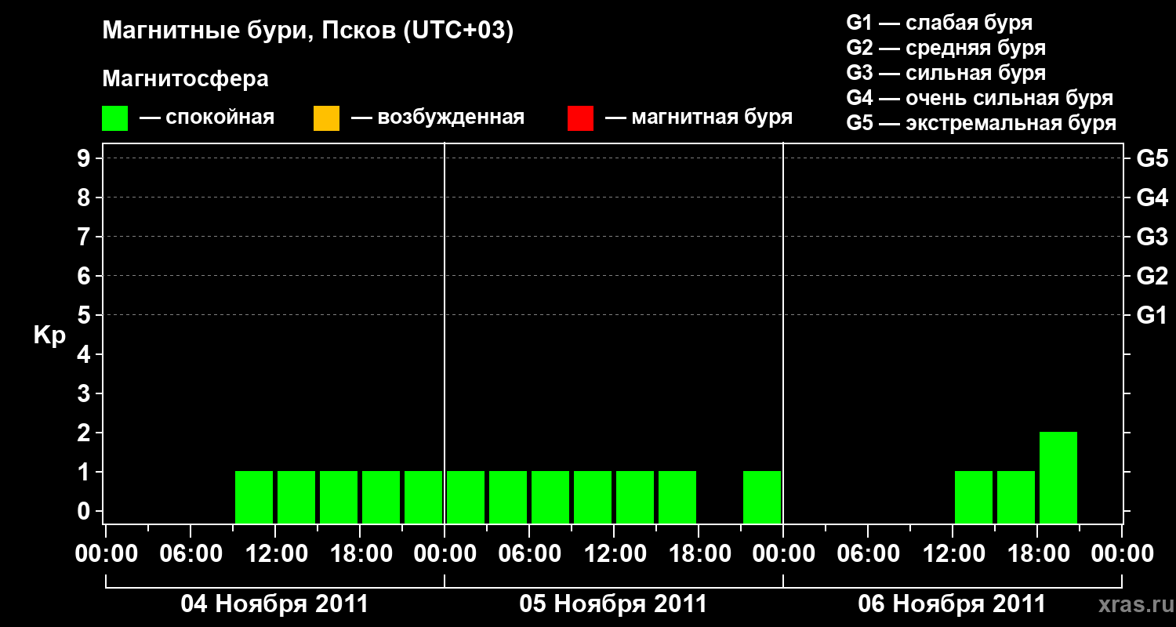Click the 'Kp' axis title
1176x627 pixels.
(x=49, y=335)
